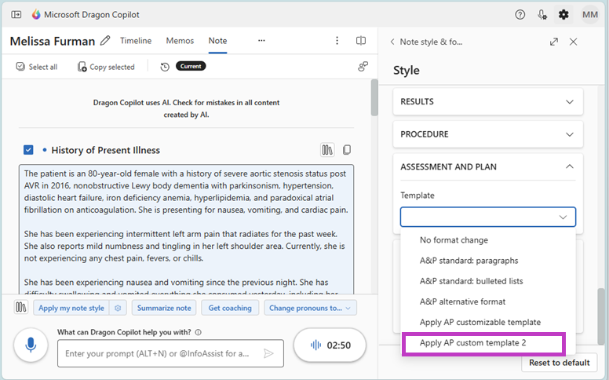Click the help question mark icon
Viewport: 609px width, 380px height.
520,14
